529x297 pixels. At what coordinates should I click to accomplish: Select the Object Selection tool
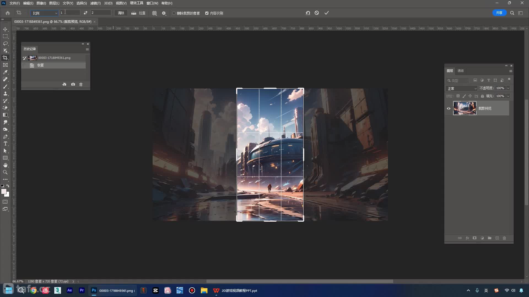tap(5, 51)
